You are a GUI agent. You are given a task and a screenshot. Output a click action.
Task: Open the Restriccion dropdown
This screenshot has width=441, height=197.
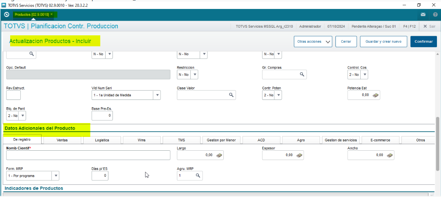(195, 75)
